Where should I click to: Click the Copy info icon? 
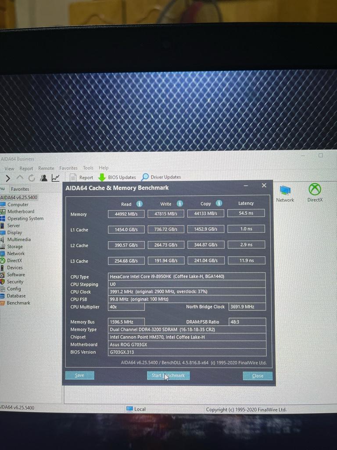coord(219,203)
